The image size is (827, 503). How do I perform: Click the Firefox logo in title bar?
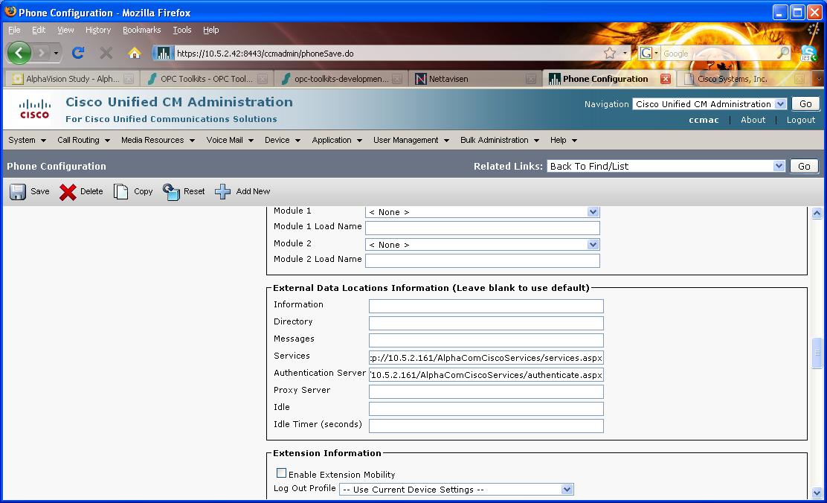click(10, 12)
